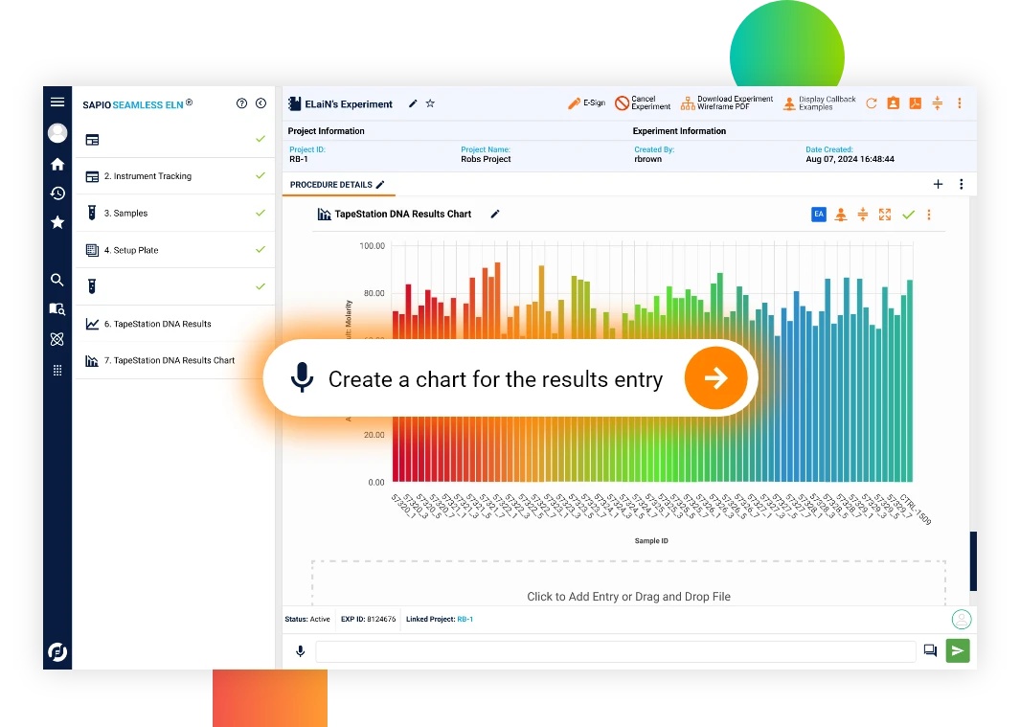Select the Procedure Details tab
This screenshot has width=1020, height=727.
tap(331, 185)
